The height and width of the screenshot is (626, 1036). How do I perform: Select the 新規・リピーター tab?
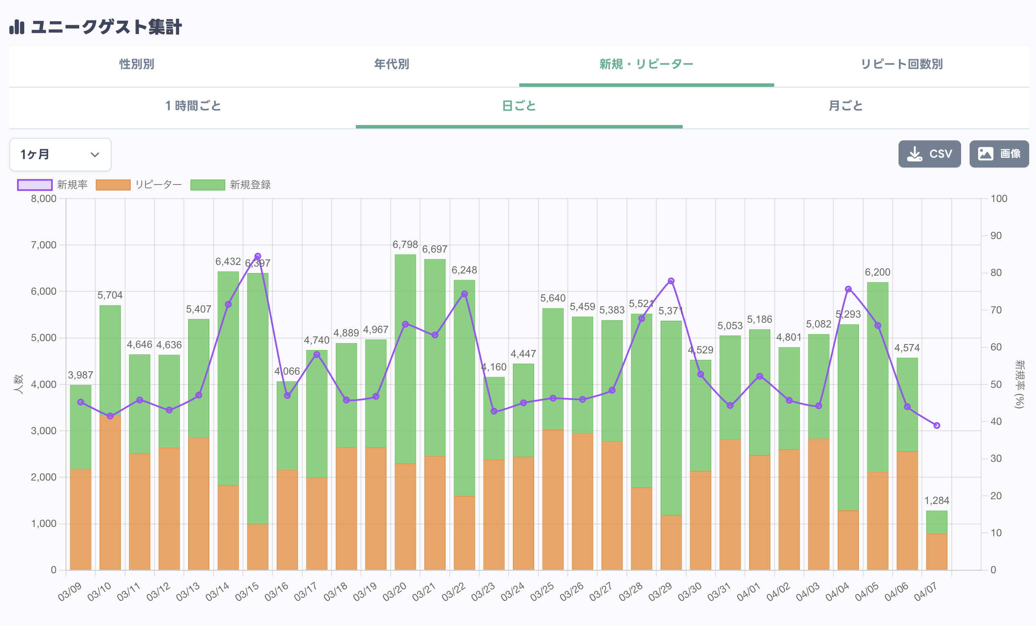(646, 64)
